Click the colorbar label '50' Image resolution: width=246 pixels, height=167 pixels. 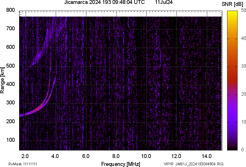[243, 10]
